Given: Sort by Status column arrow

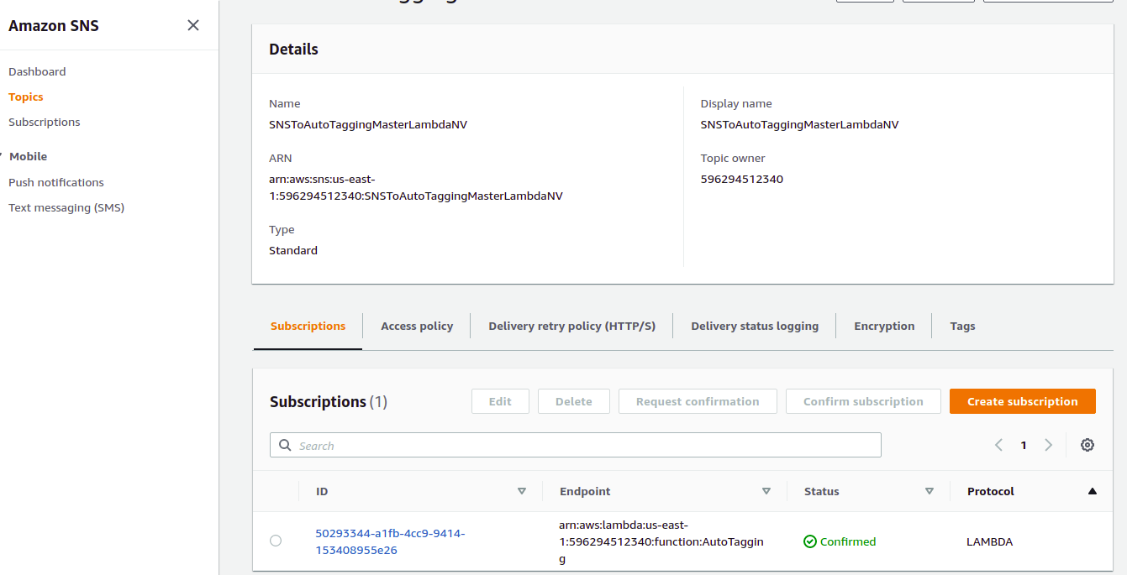Looking at the screenshot, I should [930, 491].
